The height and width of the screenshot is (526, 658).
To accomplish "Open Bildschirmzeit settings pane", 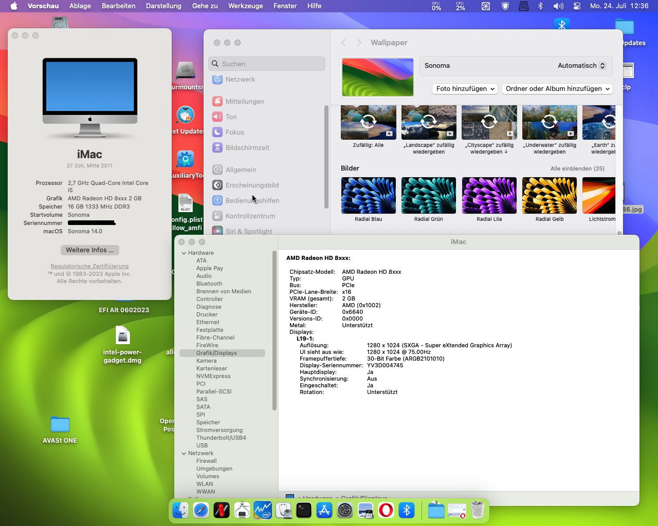I will [247, 147].
